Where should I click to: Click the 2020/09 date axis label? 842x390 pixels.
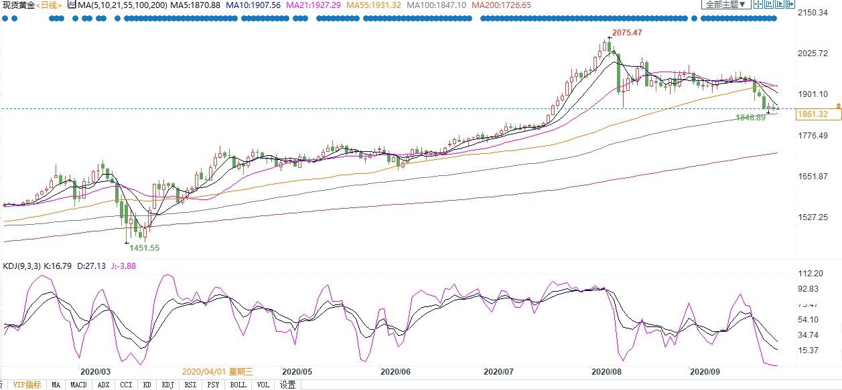point(706,371)
